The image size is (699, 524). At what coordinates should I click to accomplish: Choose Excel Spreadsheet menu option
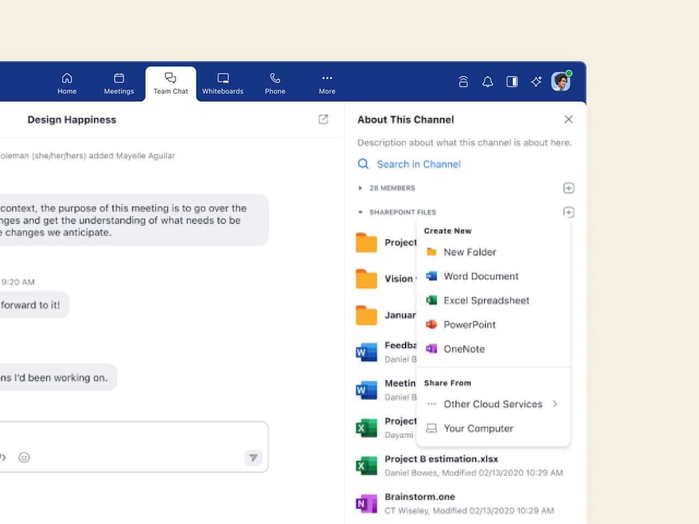[x=486, y=301]
